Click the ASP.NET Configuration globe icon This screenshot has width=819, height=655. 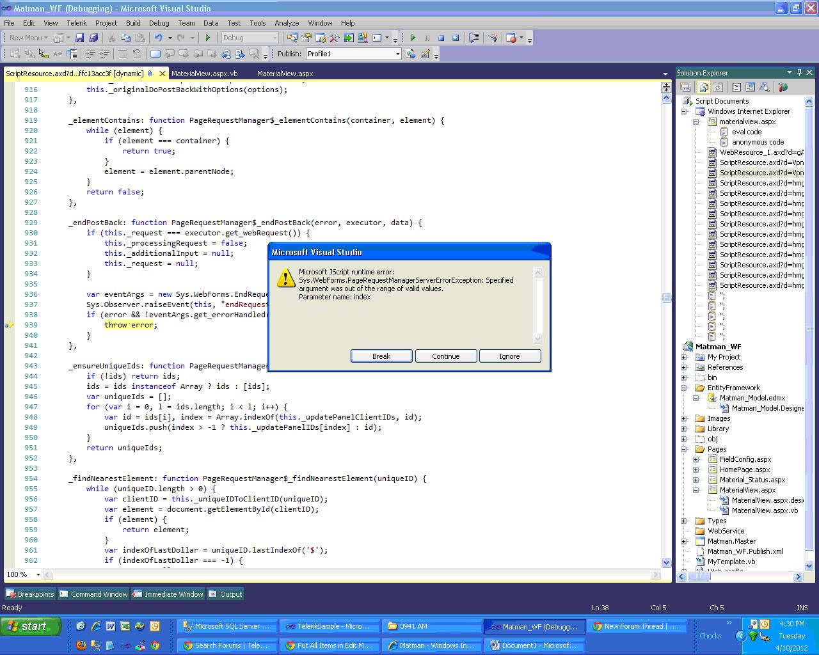pyautogui.click(x=783, y=88)
